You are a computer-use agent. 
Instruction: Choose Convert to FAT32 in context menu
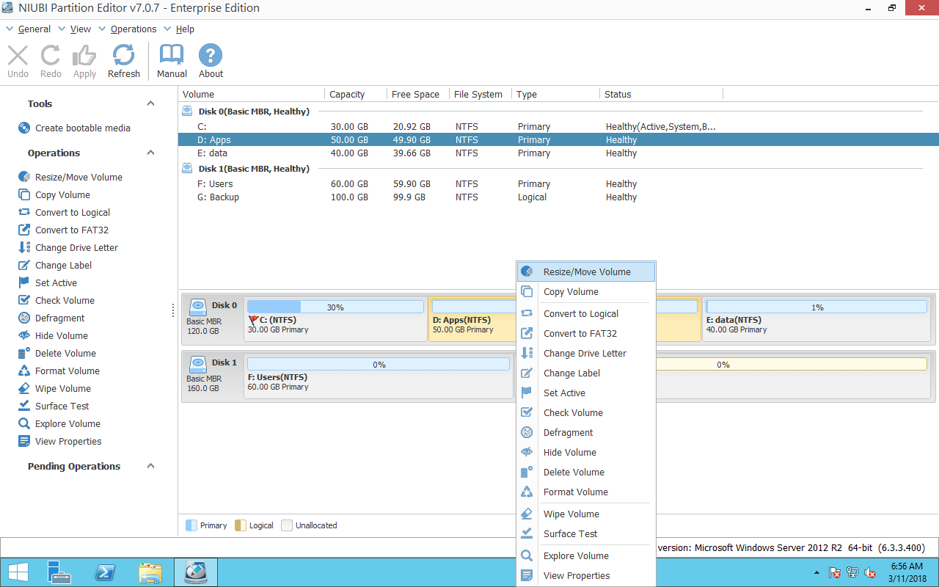(x=586, y=333)
